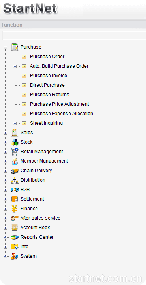
Task: Click the Sales clipboard icon
Action: click(15, 133)
